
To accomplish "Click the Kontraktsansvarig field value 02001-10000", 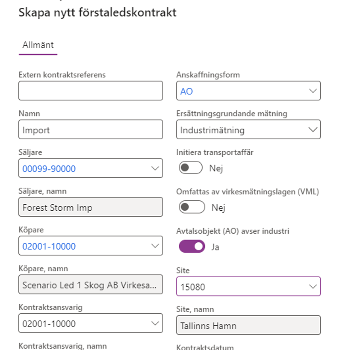I will [82, 324].
